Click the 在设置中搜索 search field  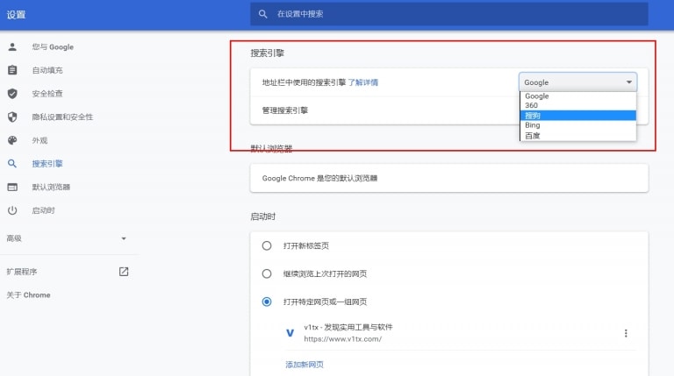448,14
